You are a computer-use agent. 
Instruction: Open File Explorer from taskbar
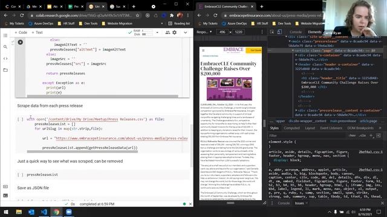[x=19, y=212]
